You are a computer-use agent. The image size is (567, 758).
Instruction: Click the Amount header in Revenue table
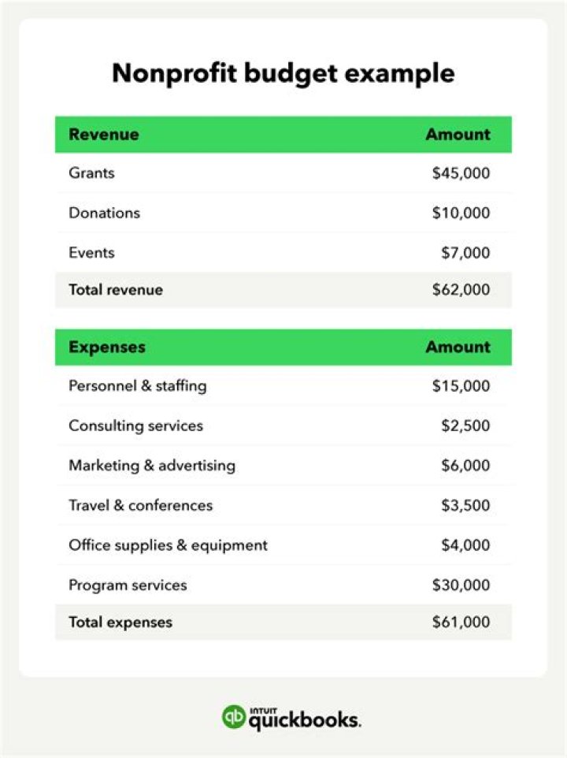point(458,134)
